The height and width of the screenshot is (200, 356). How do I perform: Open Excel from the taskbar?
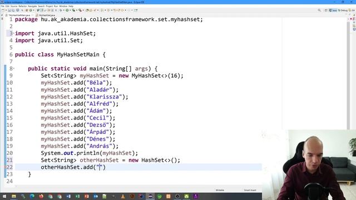click(77, 196)
